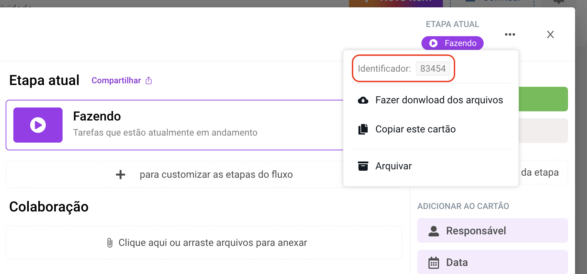
Task: Choose Copiar este cartão from menu
Action: 415,129
